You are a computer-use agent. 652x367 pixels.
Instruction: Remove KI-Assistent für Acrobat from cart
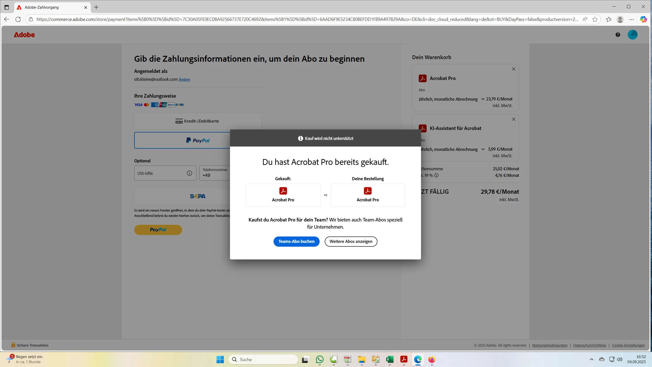pyautogui.click(x=513, y=119)
